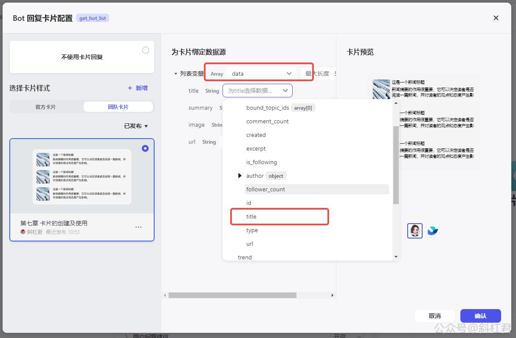Select the blue bird logo icon in preview
The image size is (516, 338).
433,231
